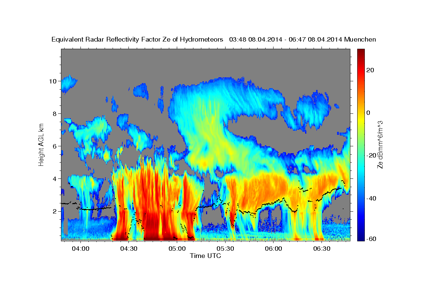Click the '05:00' time tick label
Viewport: 433px width, 289px height.
[x=177, y=249]
